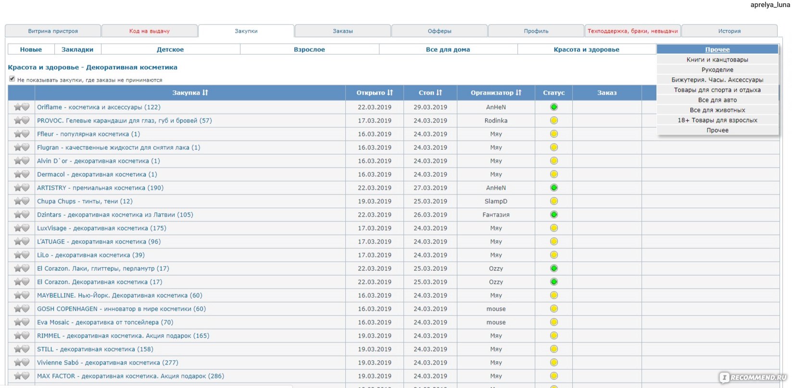Show Новые purchases
Image resolution: width=792 pixels, height=388 pixels.
coord(31,49)
